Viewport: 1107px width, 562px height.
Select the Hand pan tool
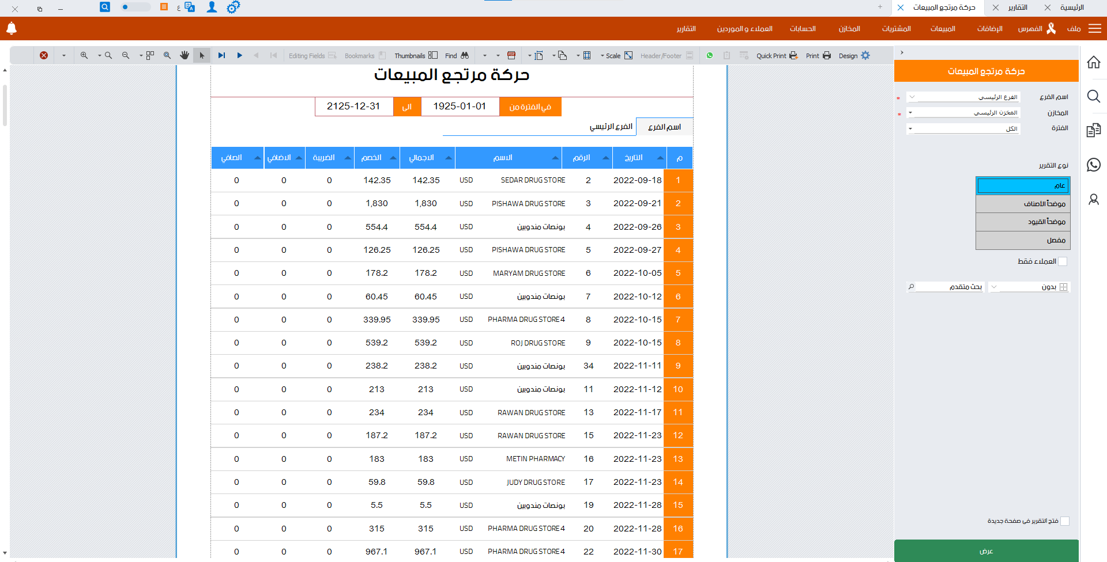pos(184,55)
